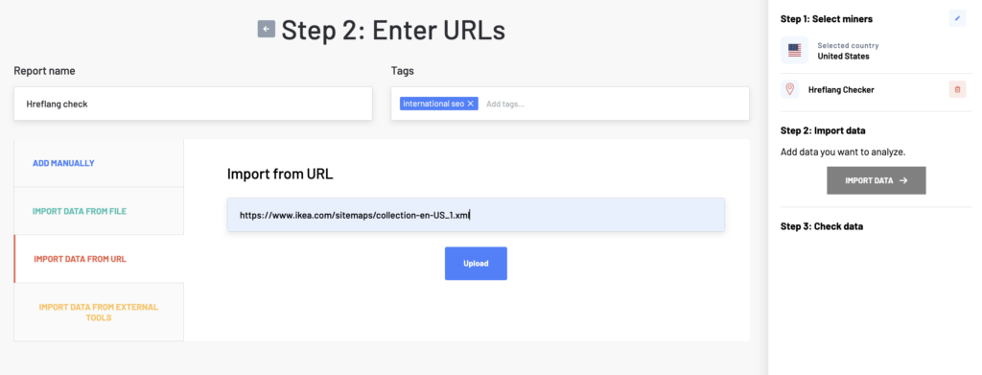Image resolution: width=982 pixels, height=375 pixels.
Task: Click the international seo tag chip
Action: tap(439, 104)
